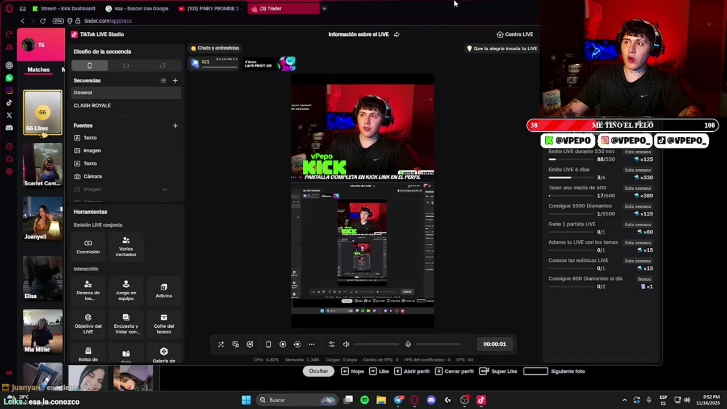Select landscape layout in Diseño de la secuencia
The width and height of the screenshot is (727, 409).
coord(126,65)
